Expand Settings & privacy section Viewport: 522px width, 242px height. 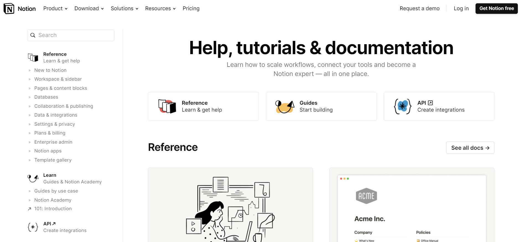[30, 124]
